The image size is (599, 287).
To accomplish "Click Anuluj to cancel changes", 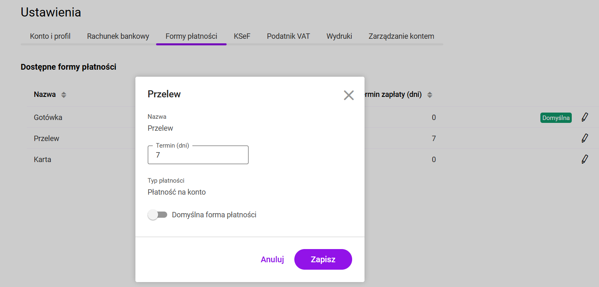I will [x=272, y=259].
